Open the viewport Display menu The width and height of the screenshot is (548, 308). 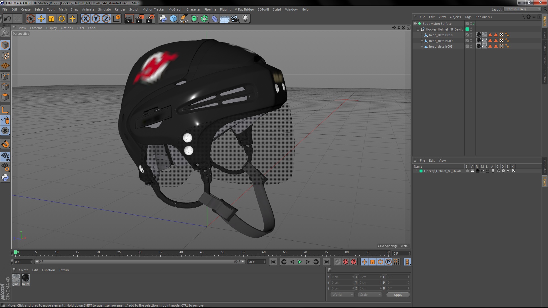51,28
